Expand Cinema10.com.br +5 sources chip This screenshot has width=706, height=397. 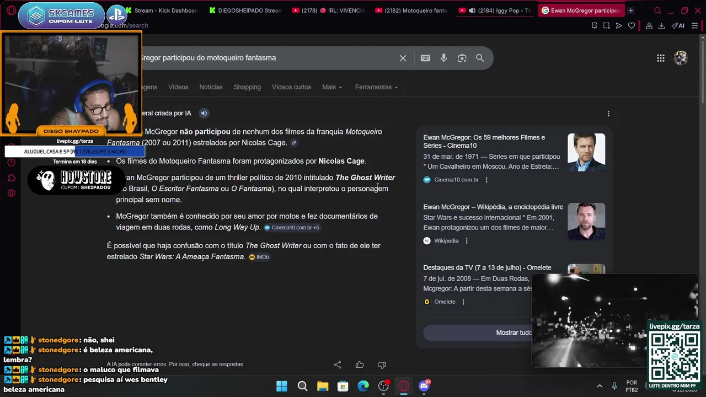tap(291, 228)
